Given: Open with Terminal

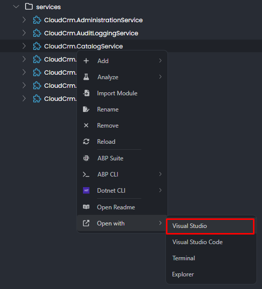Looking at the screenshot, I should [x=211, y=258].
